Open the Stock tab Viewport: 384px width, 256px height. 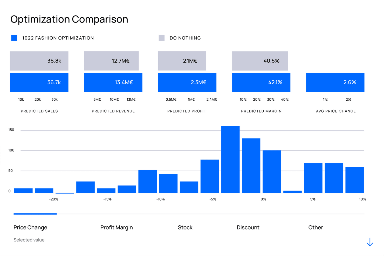tap(185, 227)
